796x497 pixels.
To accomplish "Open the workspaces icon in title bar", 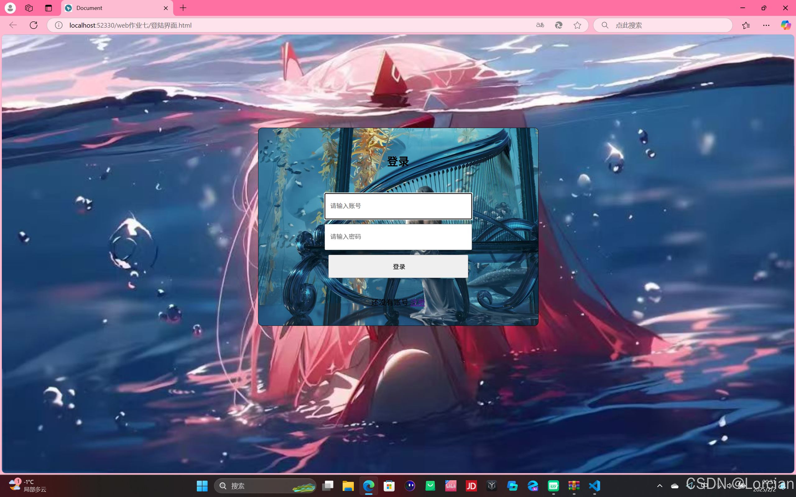I will point(29,8).
